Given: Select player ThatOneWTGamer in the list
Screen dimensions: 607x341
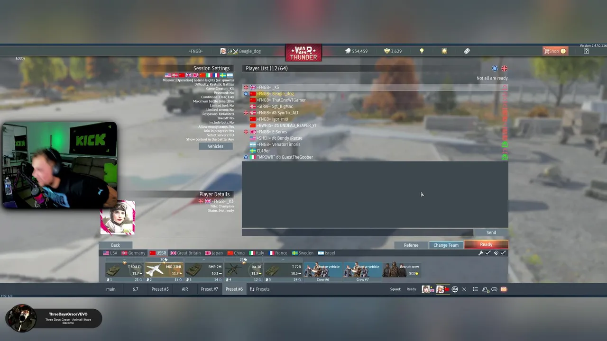Looking at the screenshot, I should pos(375,100).
